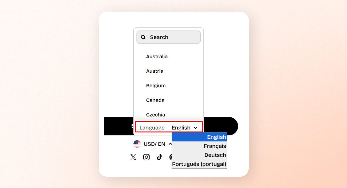The width and height of the screenshot is (347, 188).
Task: Click the chevron beside USD/ EN
Action: click(x=170, y=144)
